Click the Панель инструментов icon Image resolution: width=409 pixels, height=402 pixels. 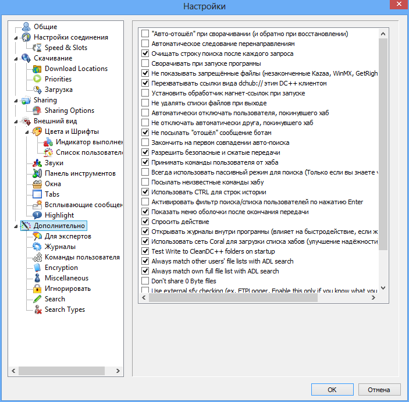pyautogui.click(x=37, y=173)
